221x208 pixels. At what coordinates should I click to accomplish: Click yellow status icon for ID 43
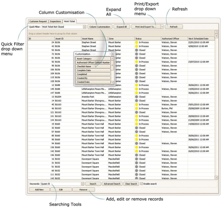pyautogui.click(x=137, y=46)
